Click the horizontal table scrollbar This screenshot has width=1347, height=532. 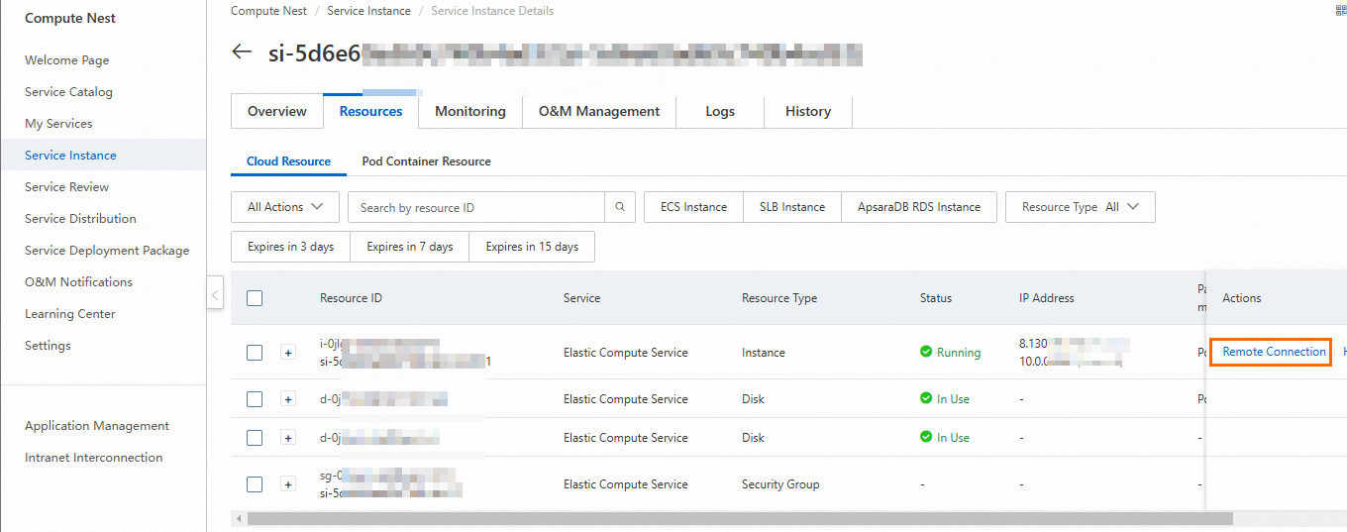tap(740, 518)
